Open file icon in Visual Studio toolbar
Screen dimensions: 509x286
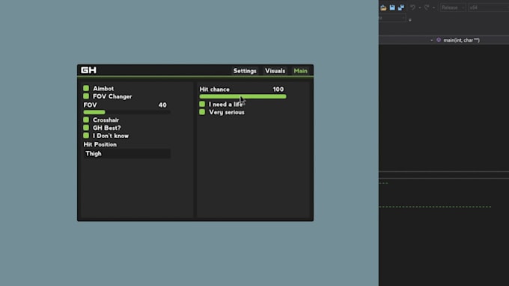383,7
